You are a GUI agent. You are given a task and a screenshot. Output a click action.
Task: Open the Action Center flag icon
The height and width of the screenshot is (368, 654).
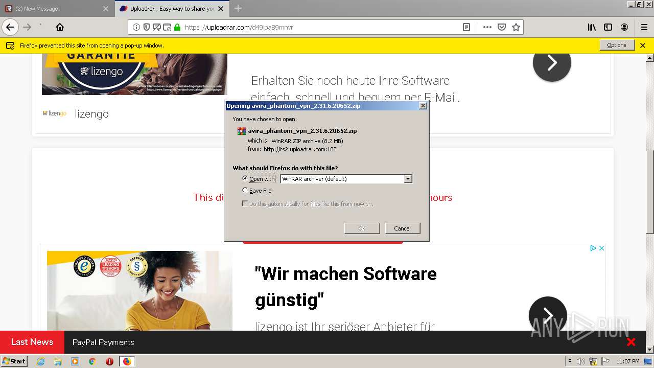[x=605, y=361]
